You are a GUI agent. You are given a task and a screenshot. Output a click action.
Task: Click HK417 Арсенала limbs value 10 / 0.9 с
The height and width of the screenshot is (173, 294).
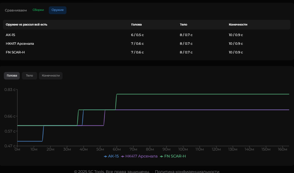(x=236, y=43)
